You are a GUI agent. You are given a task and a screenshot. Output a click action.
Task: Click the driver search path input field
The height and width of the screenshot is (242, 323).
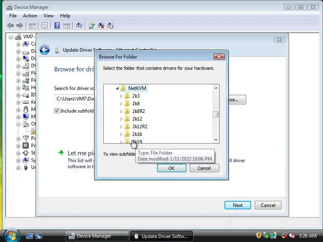(75, 99)
